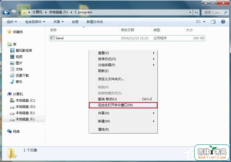Open 本地磁盘 (D:) in the sidebar
Screen dimensions: 231x162
click(x=23, y=107)
